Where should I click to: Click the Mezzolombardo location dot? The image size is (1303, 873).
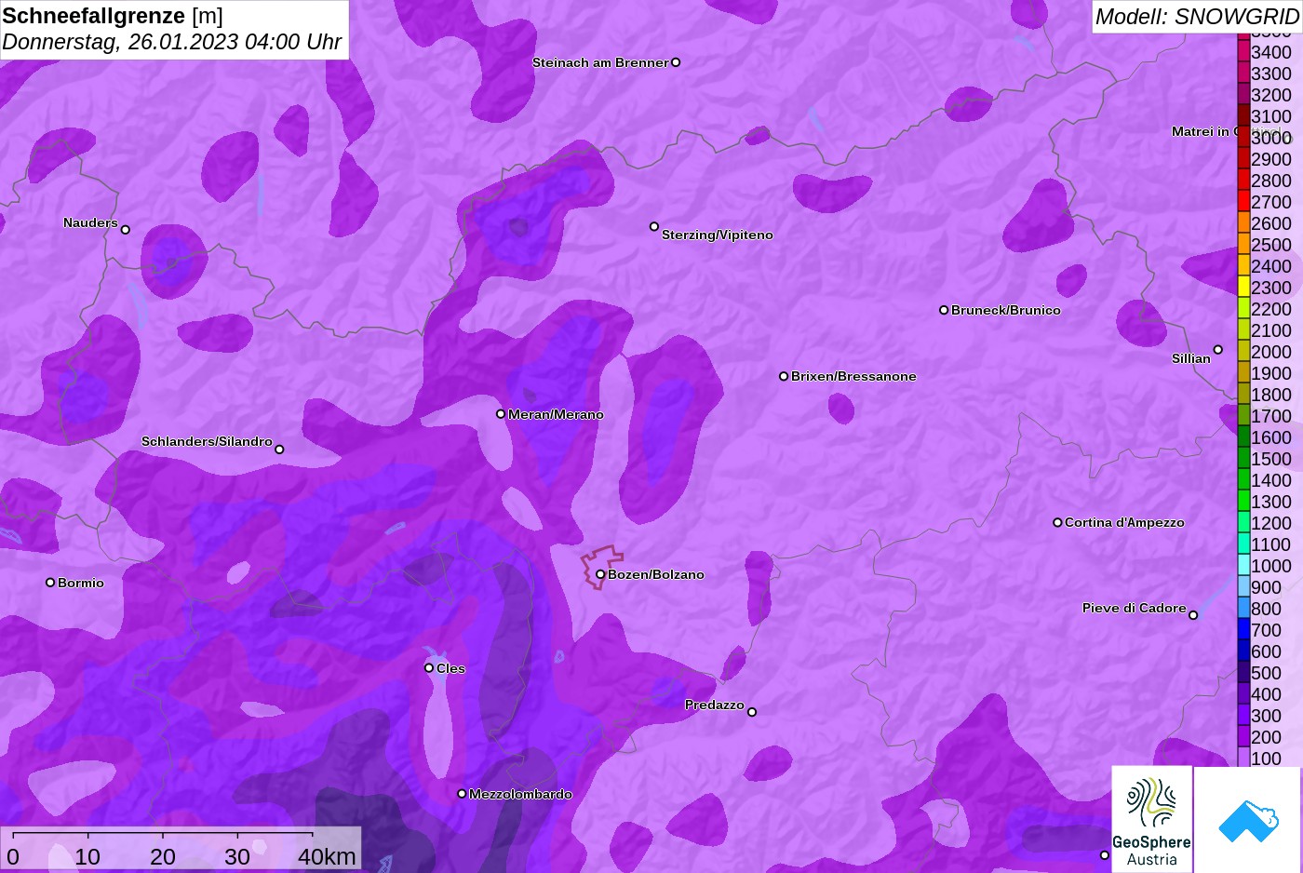(462, 794)
